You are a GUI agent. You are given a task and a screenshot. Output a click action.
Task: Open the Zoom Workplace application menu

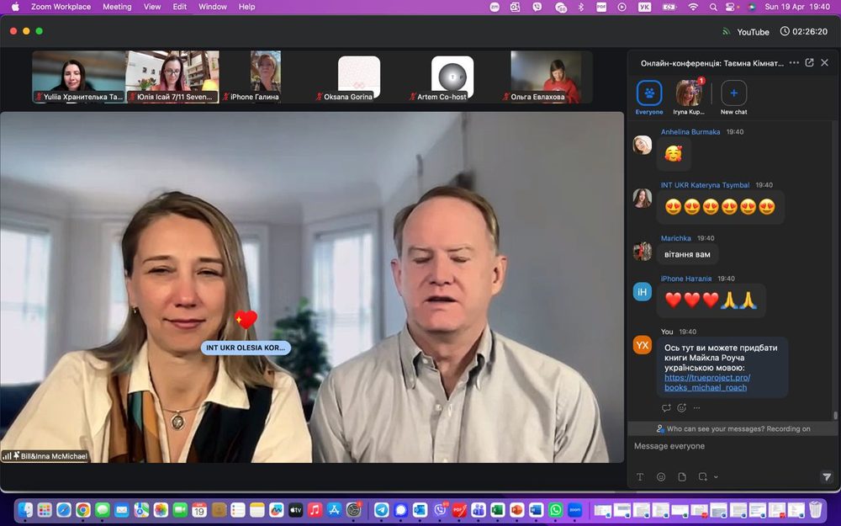61,7
